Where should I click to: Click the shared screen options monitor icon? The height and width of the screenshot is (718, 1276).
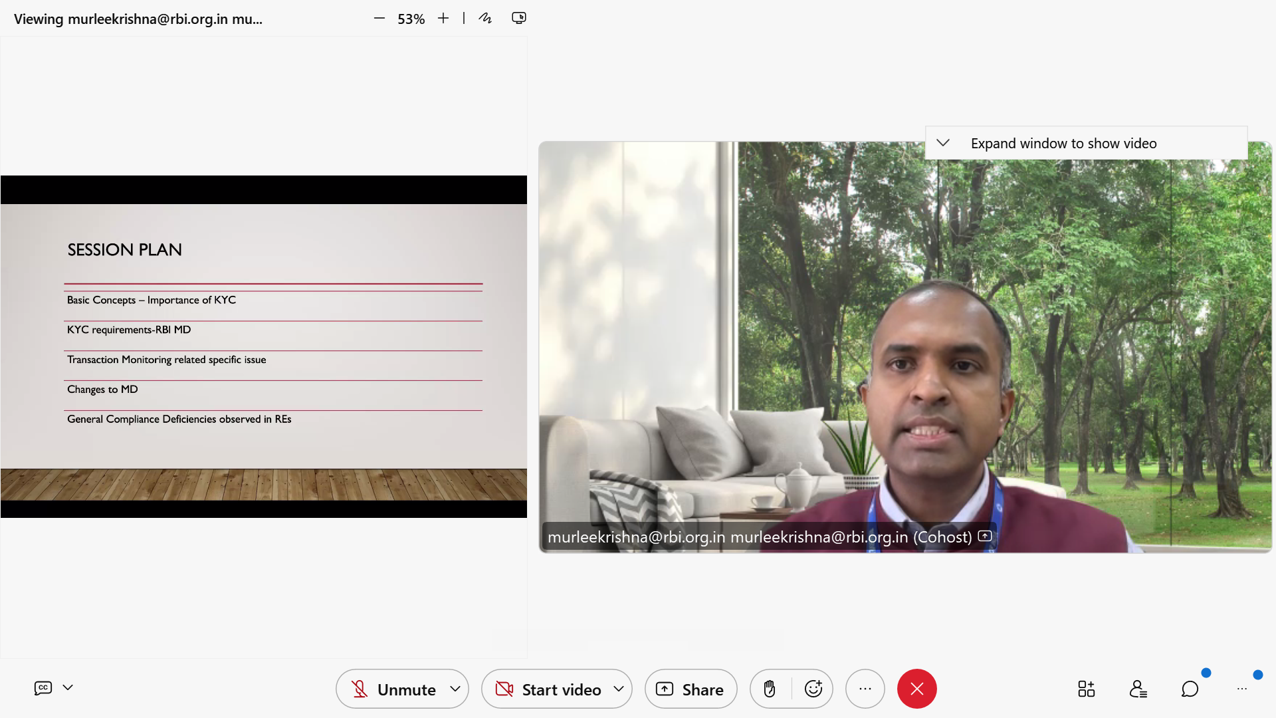click(x=519, y=19)
